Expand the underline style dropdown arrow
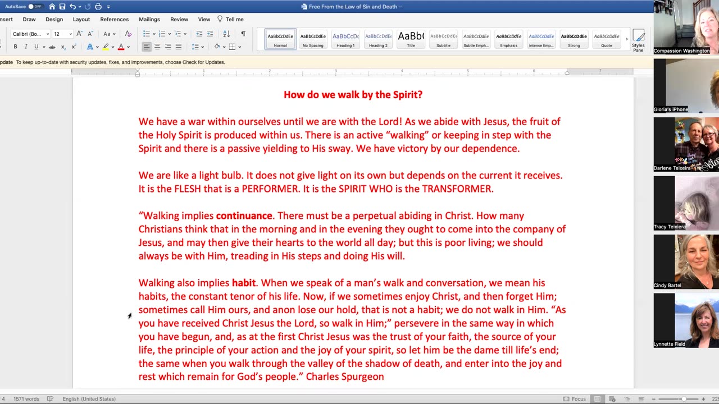The image size is (719, 404). (x=44, y=47)
